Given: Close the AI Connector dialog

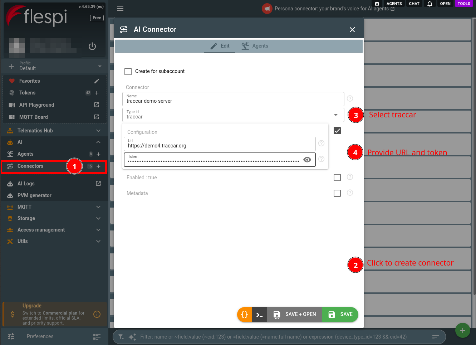Looking at the screenshot, I should (x=352, y=30).
